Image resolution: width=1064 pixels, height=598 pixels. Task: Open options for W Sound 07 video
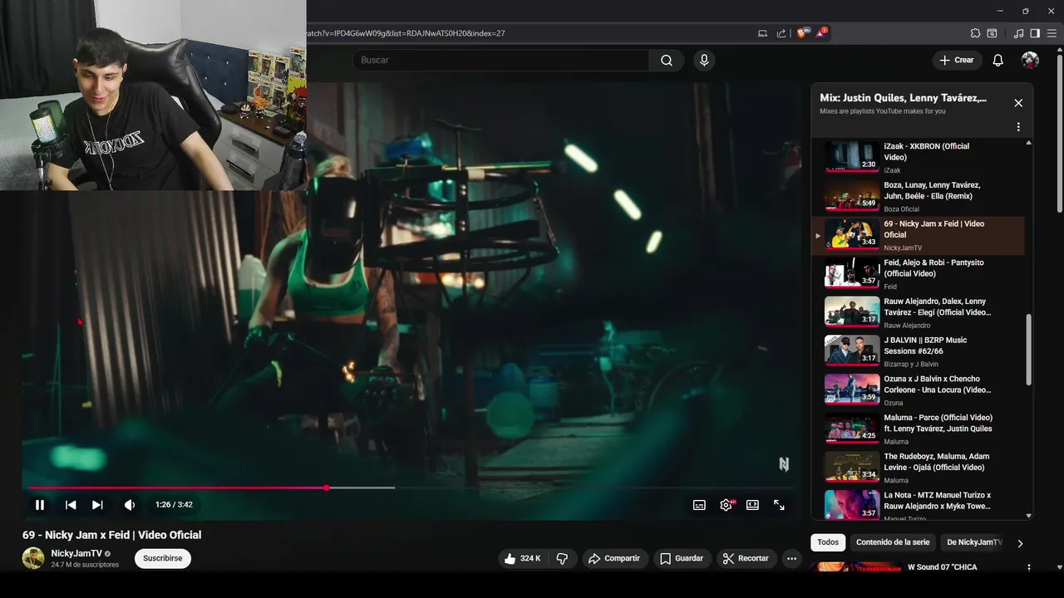click(x=1028, y=567)
